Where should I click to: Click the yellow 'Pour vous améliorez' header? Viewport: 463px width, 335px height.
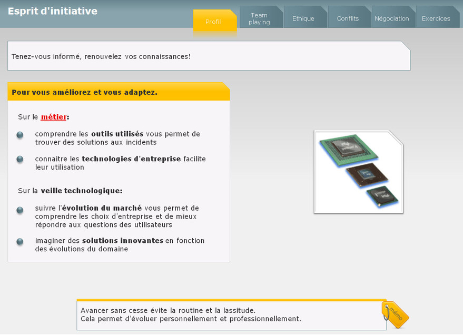tap(119, 92)
